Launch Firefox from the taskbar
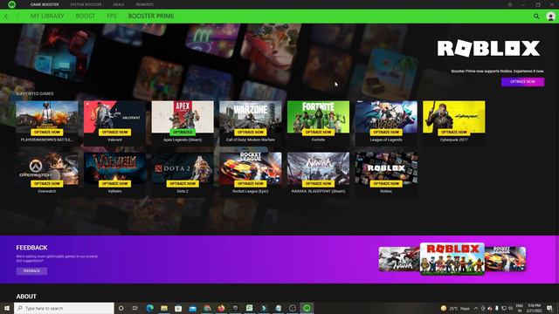 point(221,308)
